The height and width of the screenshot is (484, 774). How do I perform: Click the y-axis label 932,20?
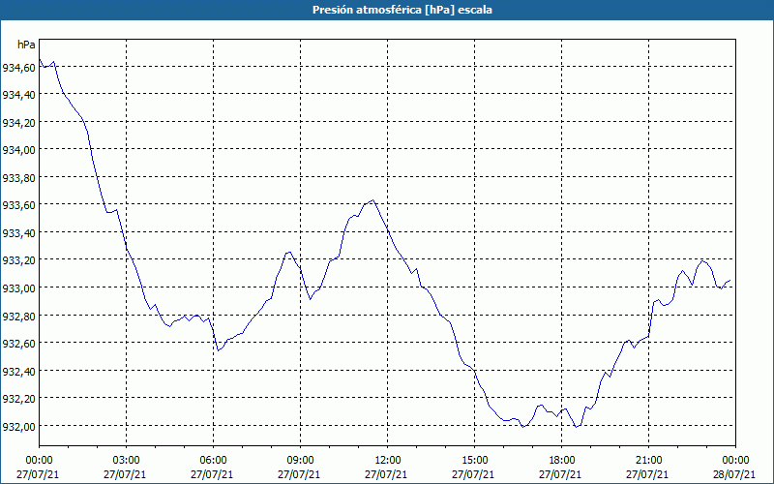[18, 399]
